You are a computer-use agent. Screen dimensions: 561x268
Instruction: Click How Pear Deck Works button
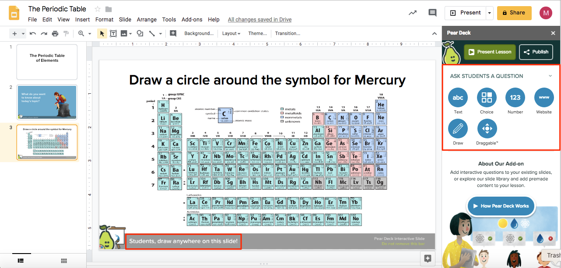coord(501,206)
